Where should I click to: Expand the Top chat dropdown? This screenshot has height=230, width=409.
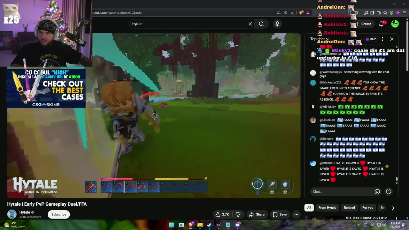(x=320, y=39)
